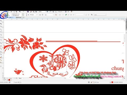
Task: Click Mirror horizontally button
Action: (40, 15)
